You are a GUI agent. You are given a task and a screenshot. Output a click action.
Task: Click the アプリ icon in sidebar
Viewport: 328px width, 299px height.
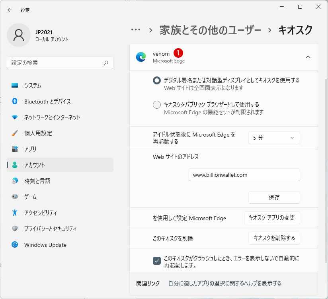[x=15, y=149]
